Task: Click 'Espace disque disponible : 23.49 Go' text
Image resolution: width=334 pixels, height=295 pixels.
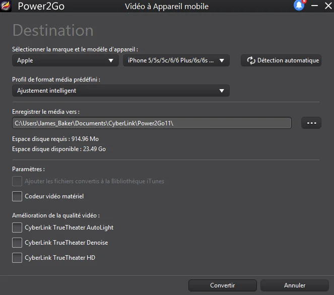Action: [x=59, y=149]
